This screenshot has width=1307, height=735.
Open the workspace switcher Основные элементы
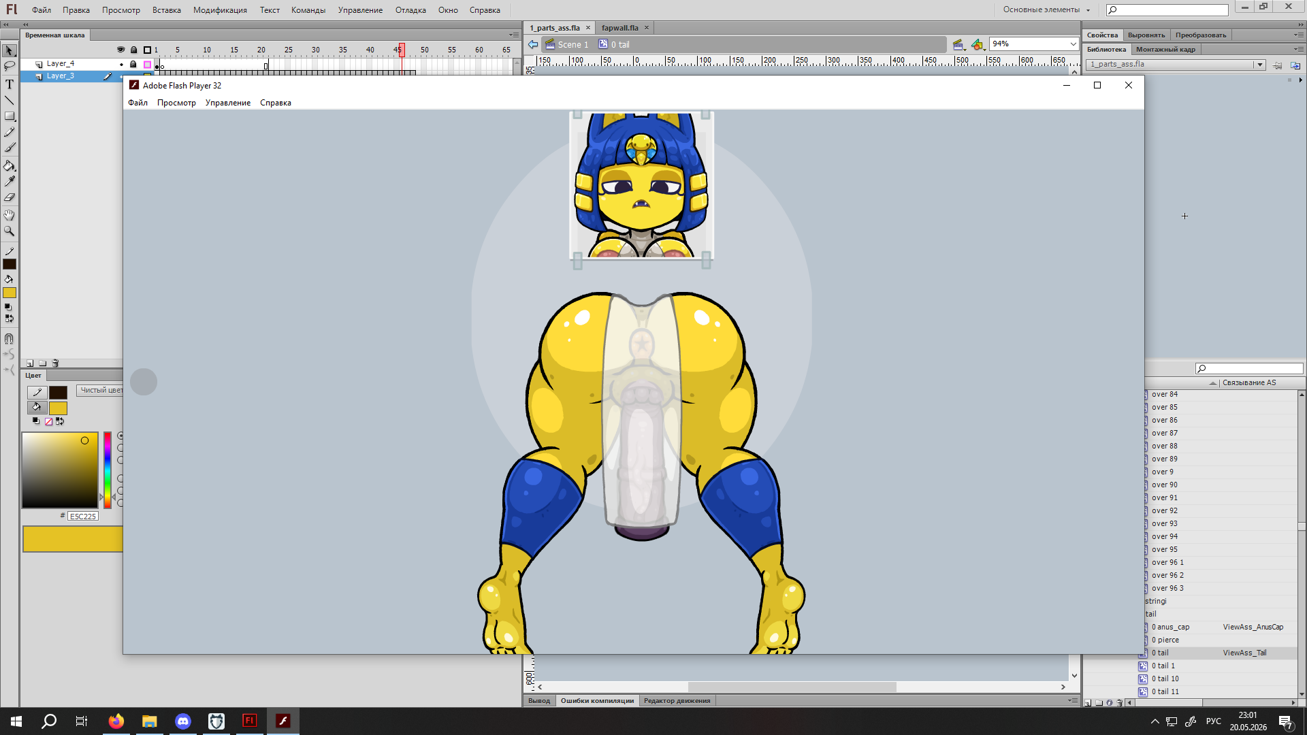[x=1047, y=10]
